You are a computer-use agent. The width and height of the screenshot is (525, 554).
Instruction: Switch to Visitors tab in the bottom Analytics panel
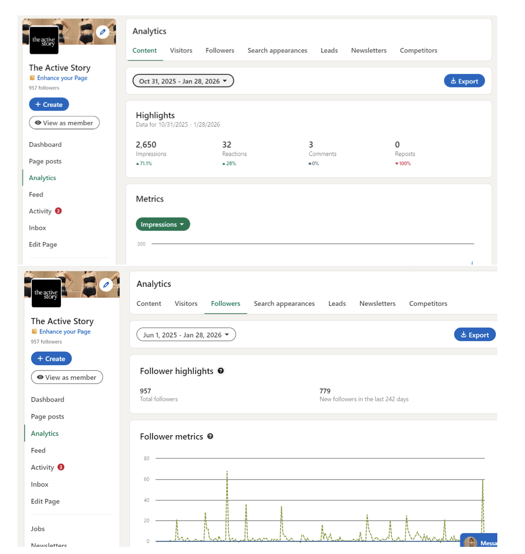(x=186, y=304)
